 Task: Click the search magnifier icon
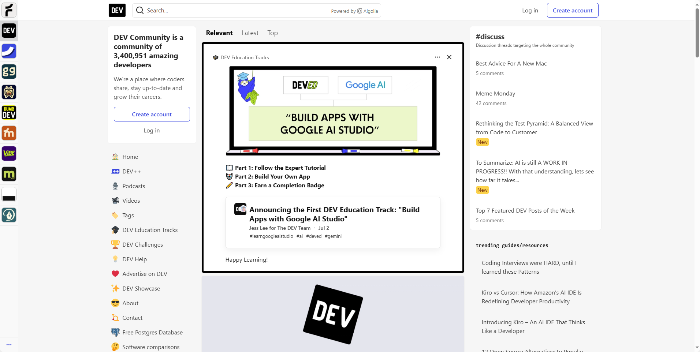(x=139, y=10)
